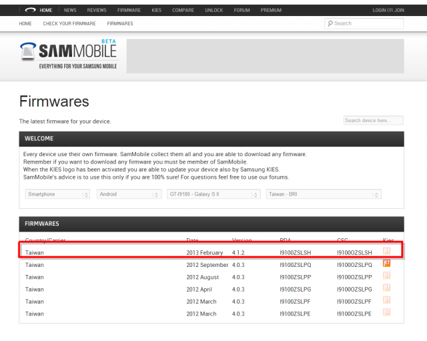Click the gray banner placeholder area

(266, 56)
